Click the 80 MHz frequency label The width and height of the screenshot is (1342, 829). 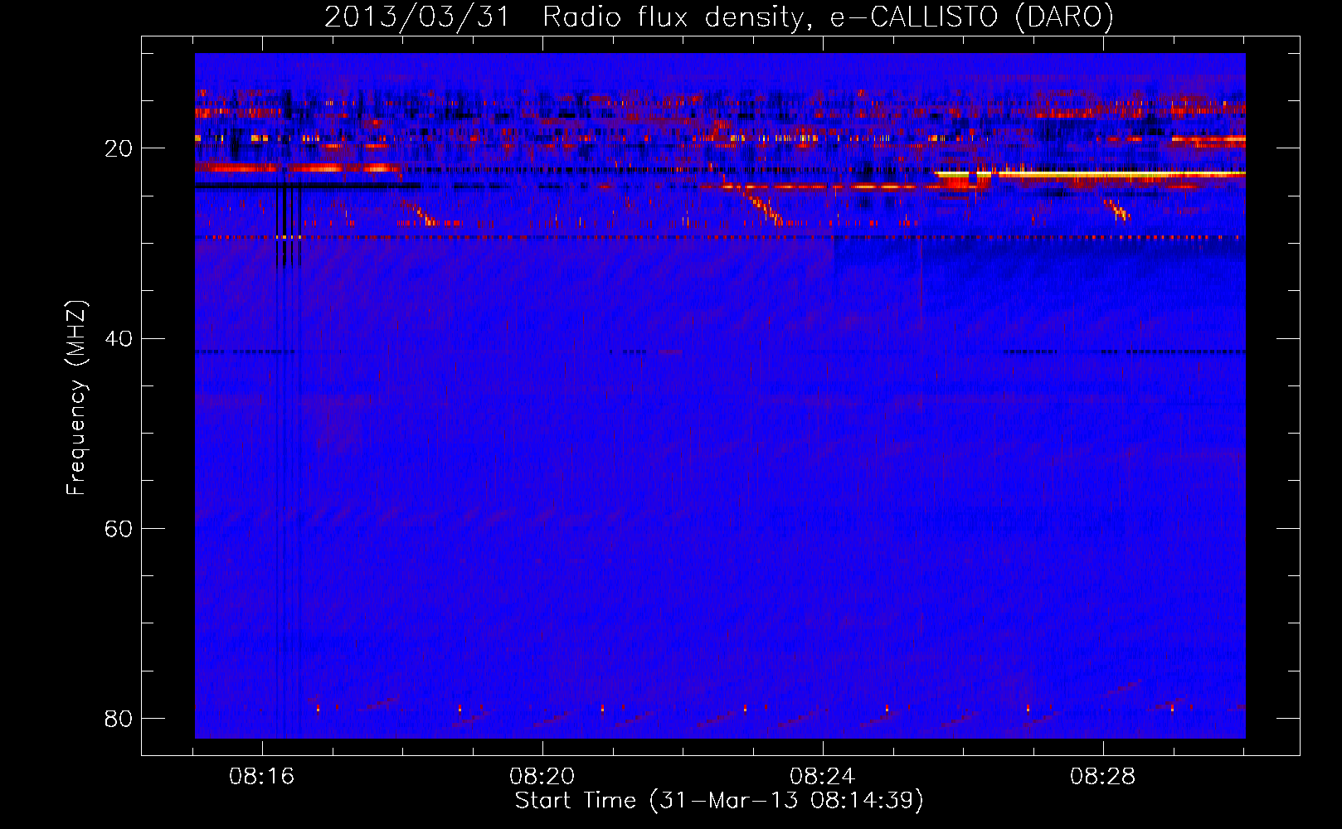coord(119,718)
